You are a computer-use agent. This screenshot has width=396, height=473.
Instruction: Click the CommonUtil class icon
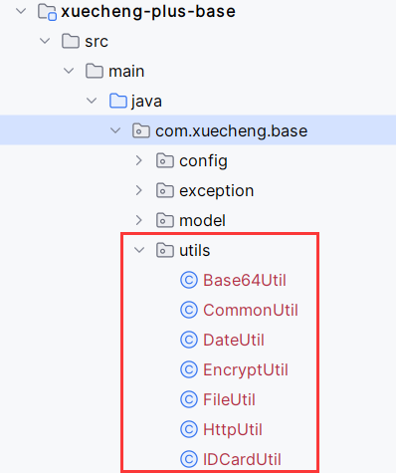pyautogui.click(x=189, y=310)
